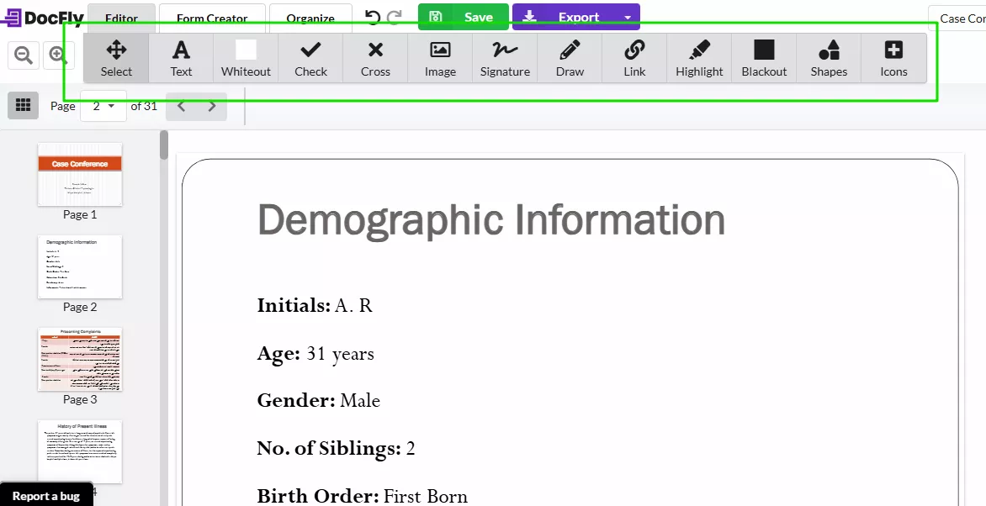Toggle the page thumbnails grid view
Screen dimensions: 986x506
coord(24,105)
